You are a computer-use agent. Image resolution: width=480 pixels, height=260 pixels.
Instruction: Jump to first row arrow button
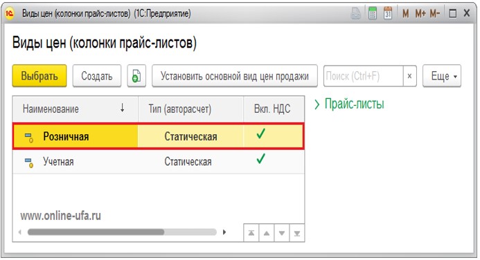coord(251,233)
